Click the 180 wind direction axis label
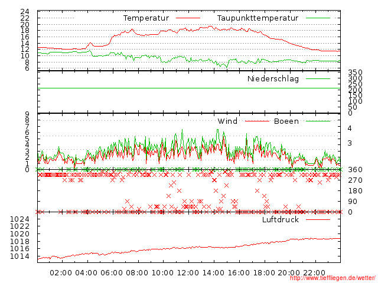The height and width of the screenshot is (283, 378). coord(355,191)
